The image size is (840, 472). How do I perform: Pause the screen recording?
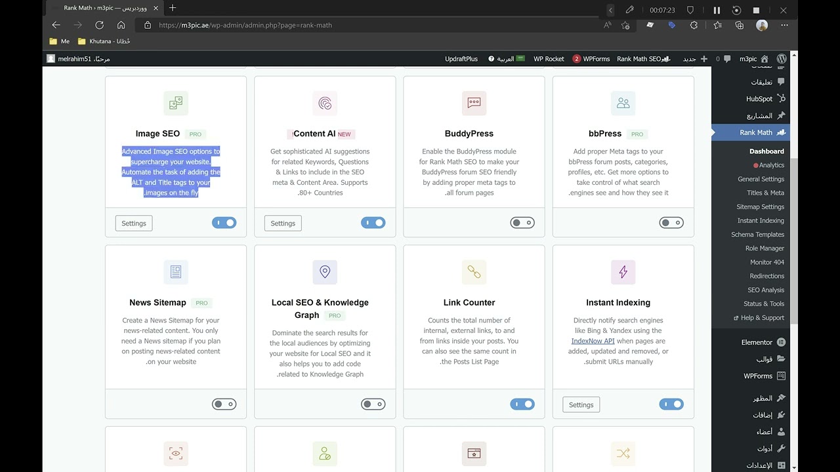[717, 10]
